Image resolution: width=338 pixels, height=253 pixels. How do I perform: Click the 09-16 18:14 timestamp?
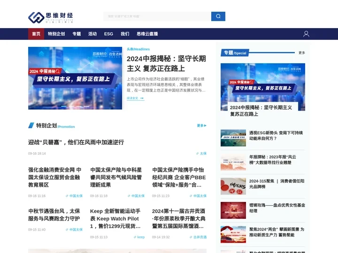point(37,153)
